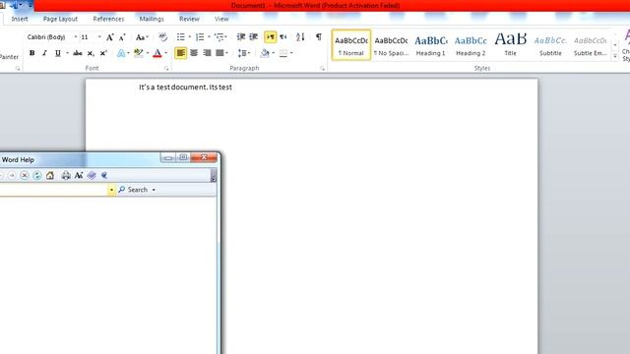This screenshot has width=630, height=354.
Task: Toggle Show/Hide paragraph marks
Action: click(319, 37)
